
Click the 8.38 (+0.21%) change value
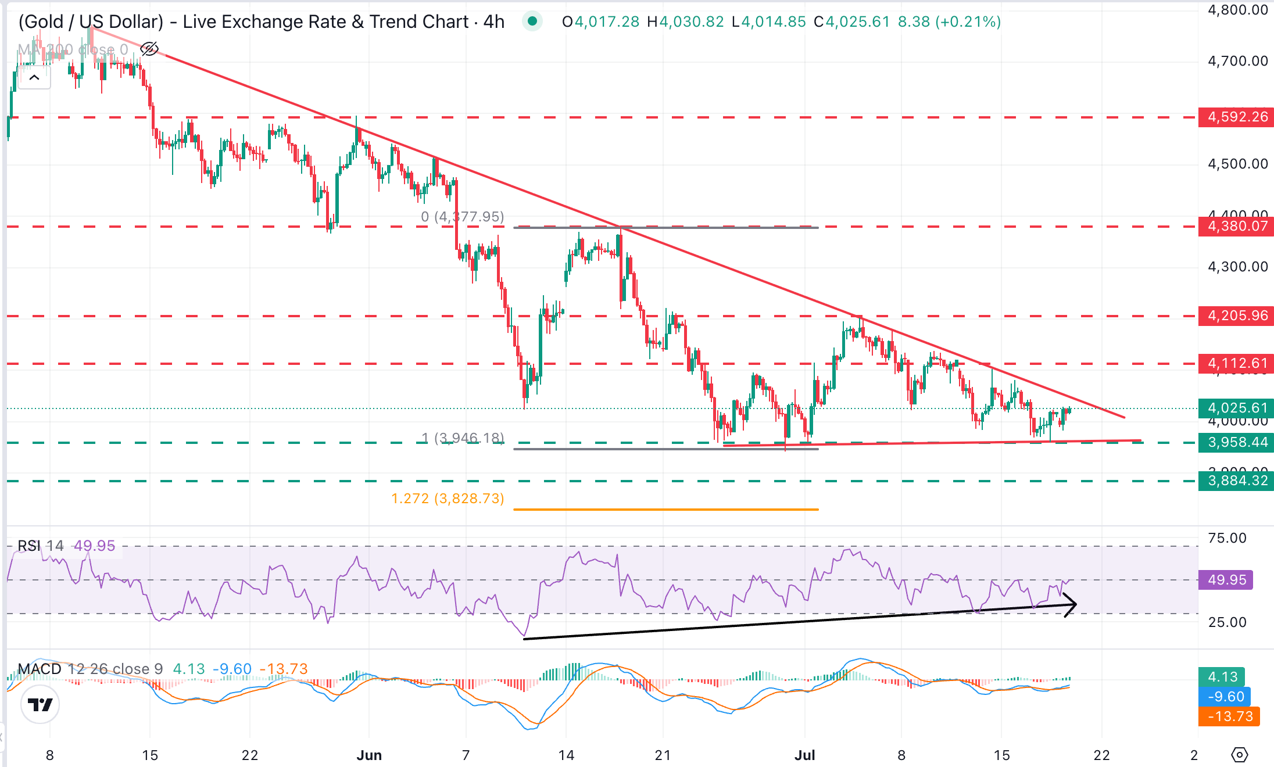click(950, 22)
